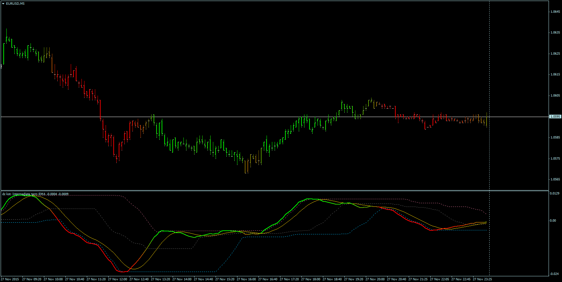The height and width of the screenshot is (282, 562).
Task: Select the 27 Nov 22:05 time label
Action: (440, 279)
